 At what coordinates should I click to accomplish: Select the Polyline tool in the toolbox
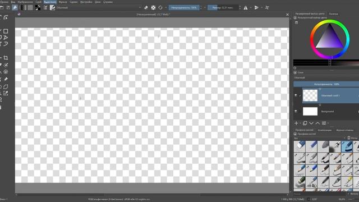click(x=6, y=38)
